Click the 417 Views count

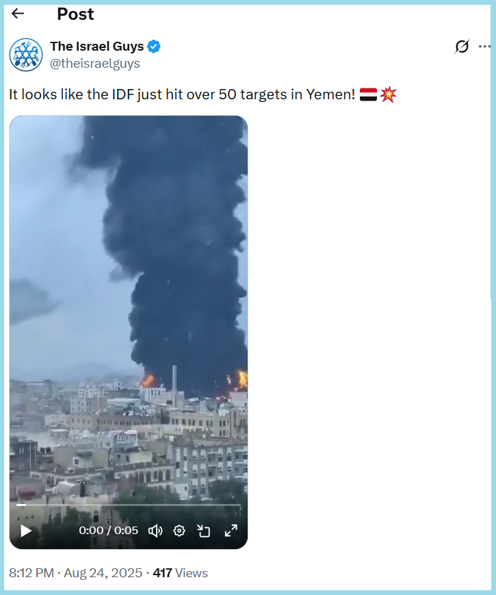(x=180, y=572)
